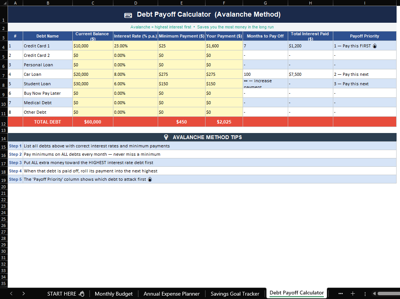
Task: Select Car Loan balance $20,000 cell
Action: pyautogui.click(x=93, y=74)
